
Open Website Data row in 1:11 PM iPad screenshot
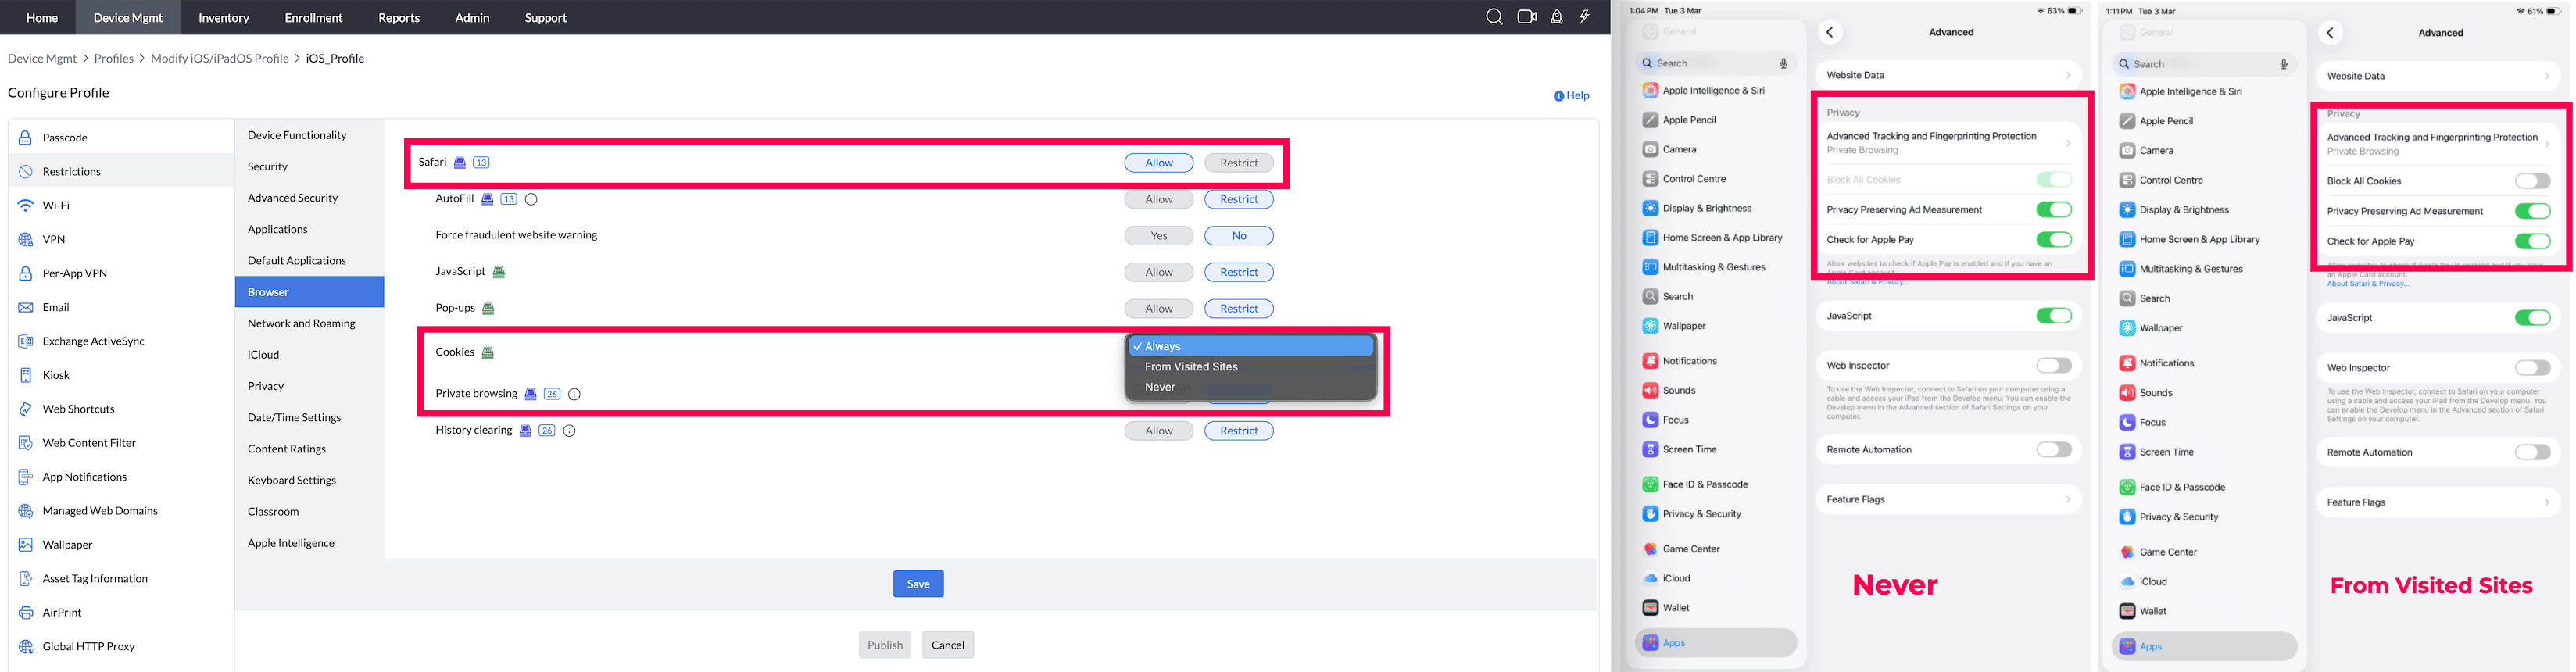[x=2438, y=76]
